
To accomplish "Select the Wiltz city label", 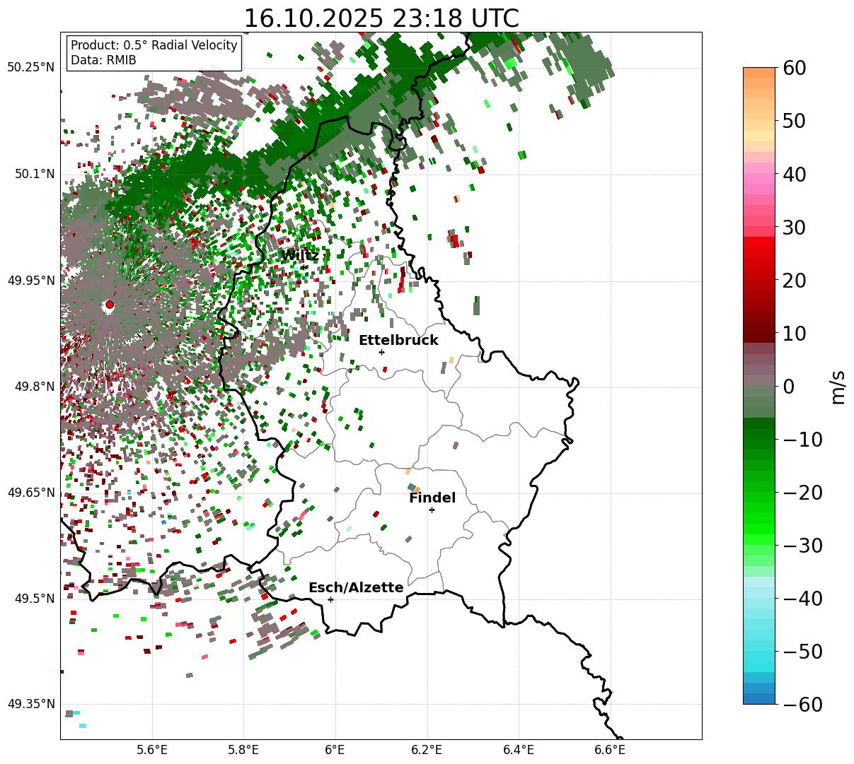I will pos(300,255).
